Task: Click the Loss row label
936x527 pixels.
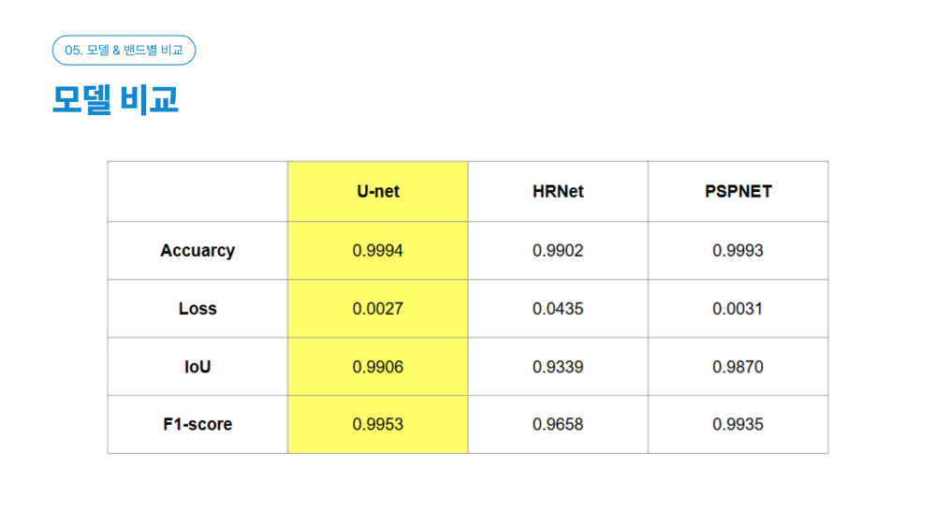Action: (197, 309)
